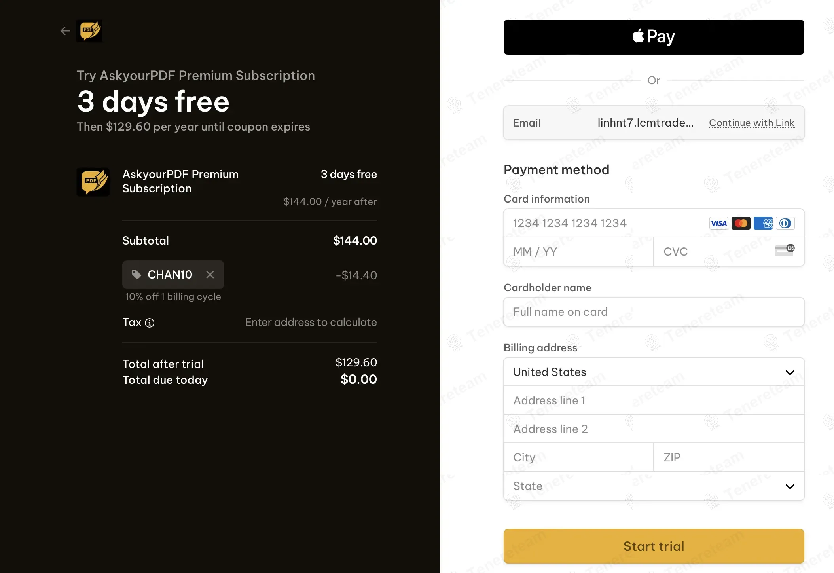Click the Diners Club icon

pyautogui.click(x=785, y=223)
